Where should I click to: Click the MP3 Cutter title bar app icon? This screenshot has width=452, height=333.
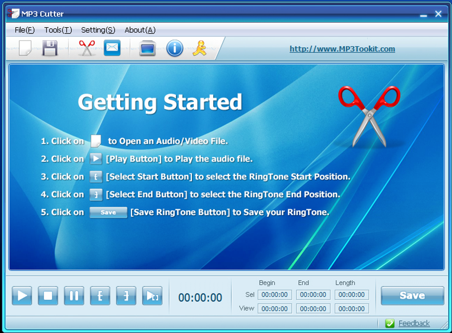click(13, 13)
